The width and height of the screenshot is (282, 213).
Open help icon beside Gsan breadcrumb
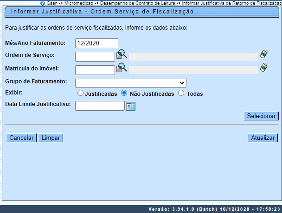point(43,3)
